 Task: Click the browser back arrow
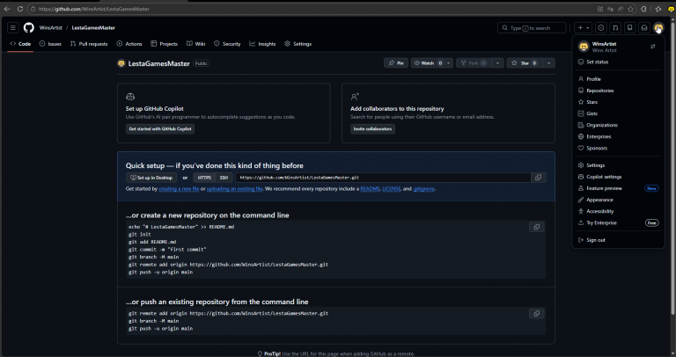click(7, 9)
